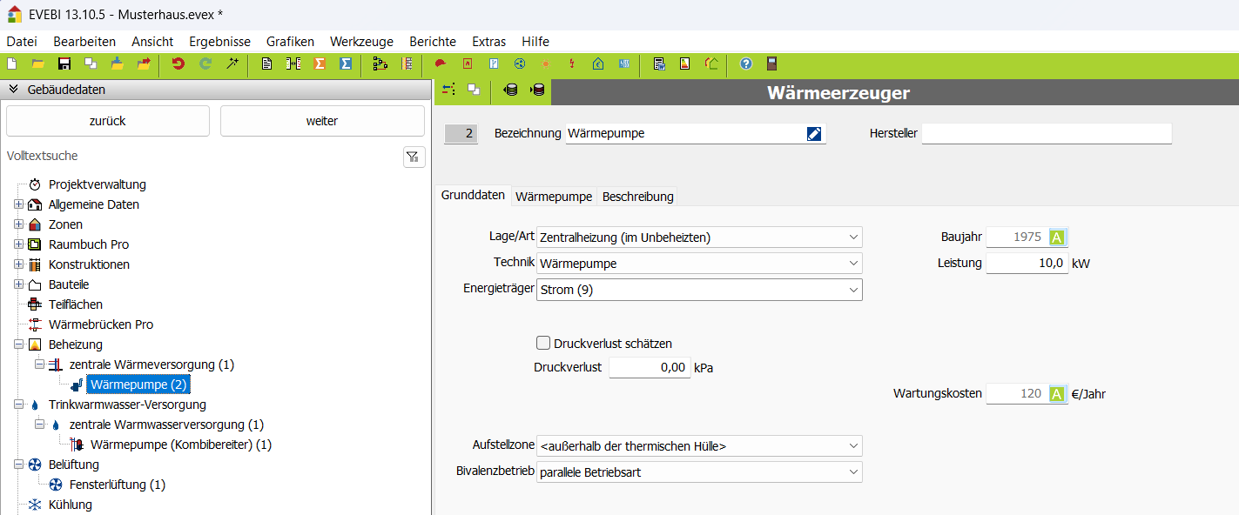Enable the Druckverlust schätzen checkbox
The height and width of the screenshot is (515, 1239).
(543, 344)
